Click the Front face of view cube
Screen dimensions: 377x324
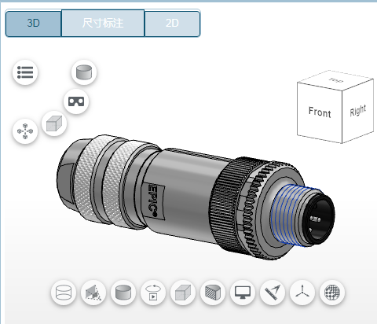[320, 112]
